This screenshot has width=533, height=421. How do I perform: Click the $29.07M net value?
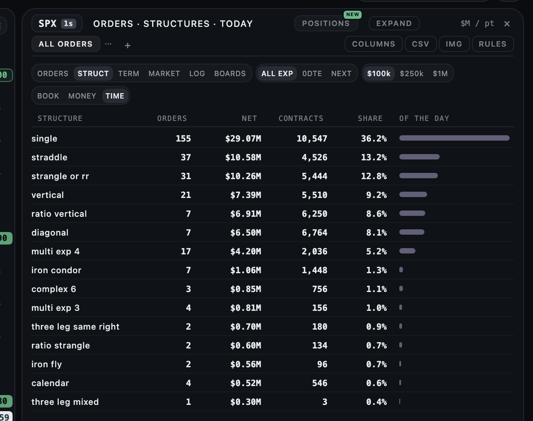point(243,138)
